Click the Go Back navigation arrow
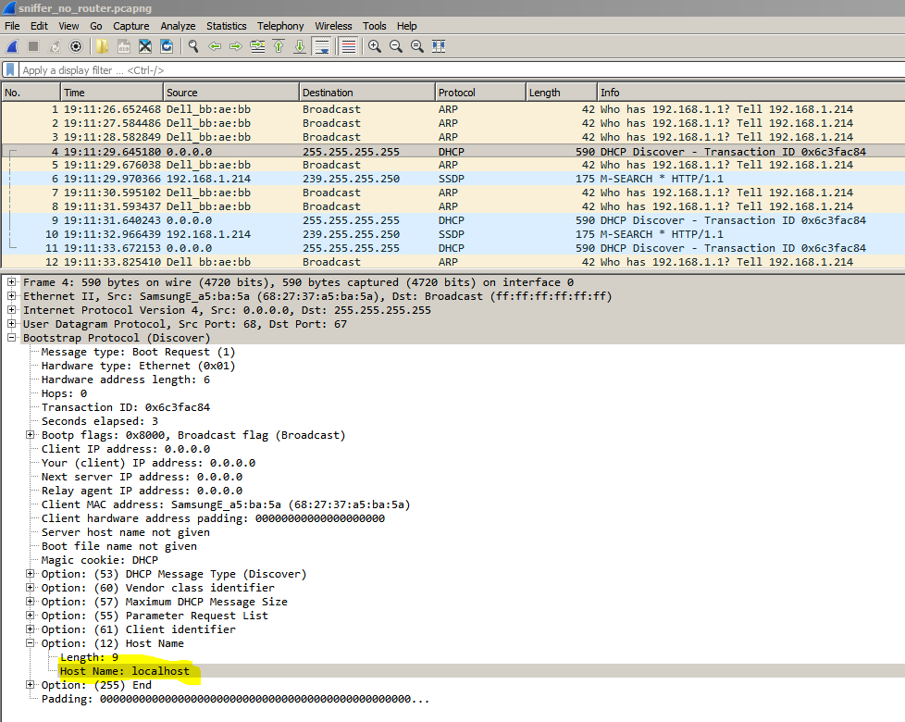This screenshot has height=722, width=905. 215,45
